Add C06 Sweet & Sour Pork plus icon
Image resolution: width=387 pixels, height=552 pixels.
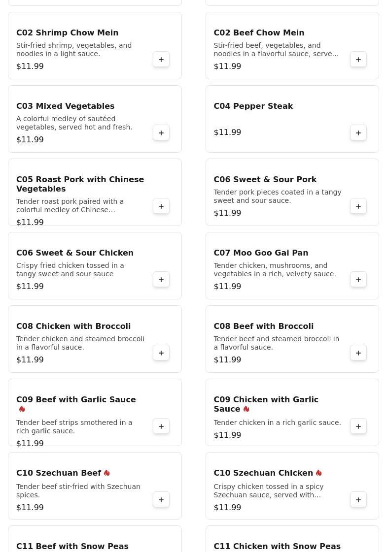coord(358,206)
